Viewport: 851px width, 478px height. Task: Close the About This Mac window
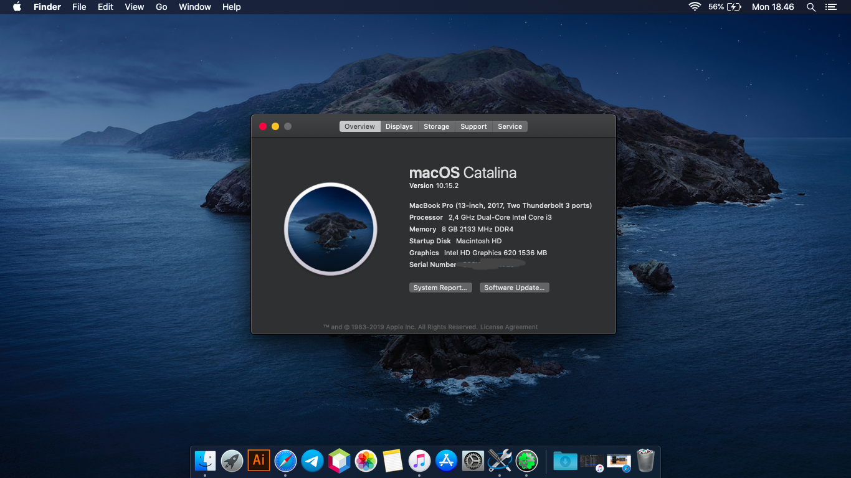[x=263, y=126]
